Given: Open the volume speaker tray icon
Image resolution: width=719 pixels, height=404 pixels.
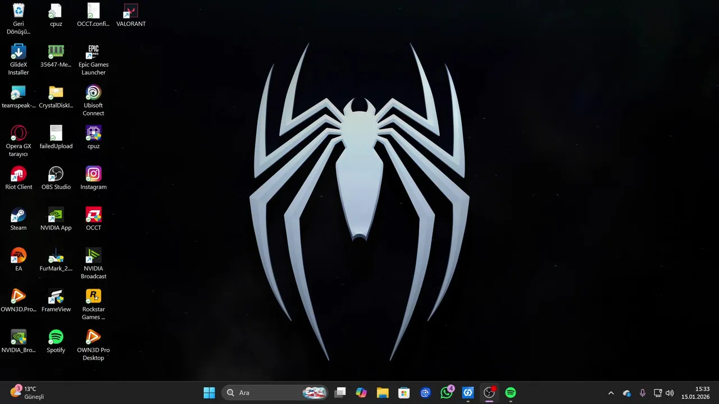Looking at the screenshot, I should tap(670, 393).
